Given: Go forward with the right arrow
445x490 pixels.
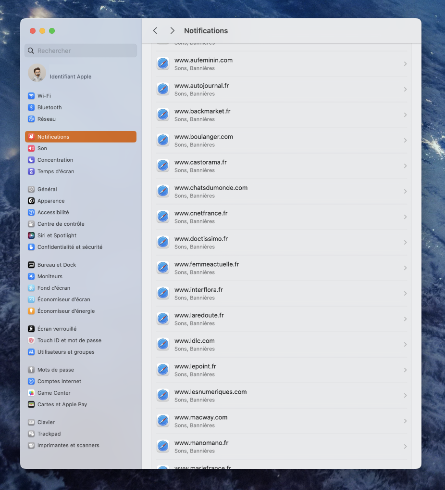Looking at the screenshot, I should pyautogui.click(x=172, y=31).
